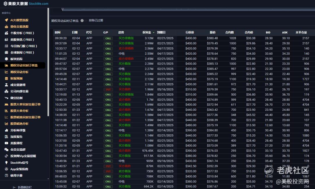Open 股票暗池分析 menu item
This screenshot has width=315, height=189.
(20, 124)
